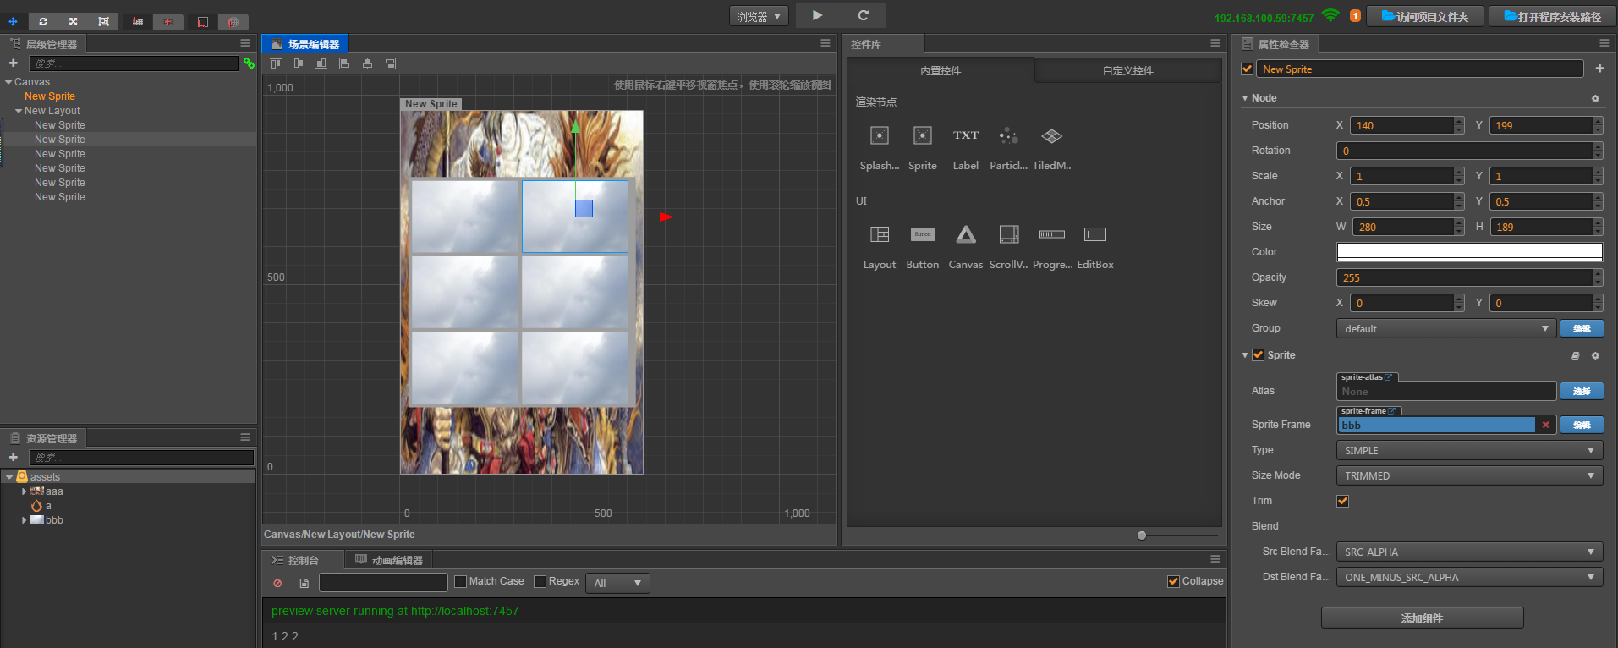1618x648 pixels.
Task: Align selected nodes to vertical center
Action: click(x=299, y=63)
